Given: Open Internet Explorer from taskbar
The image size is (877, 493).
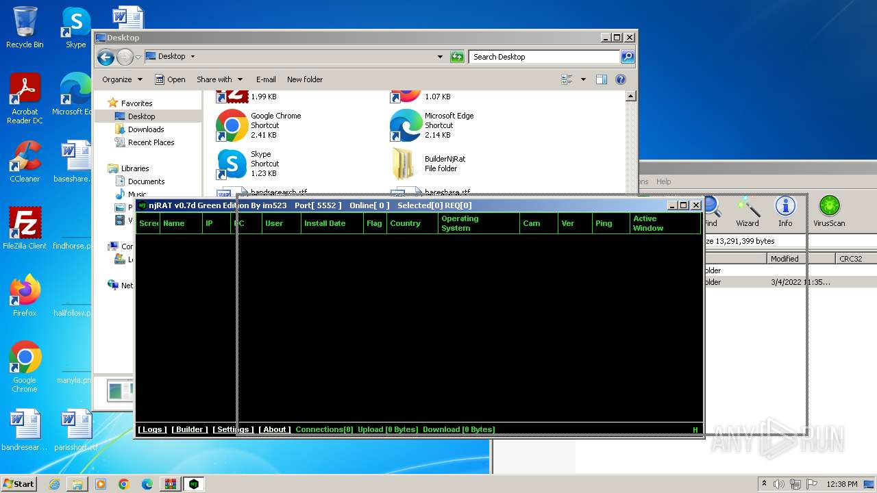Looking at the screenshot, I should point(54,484).
